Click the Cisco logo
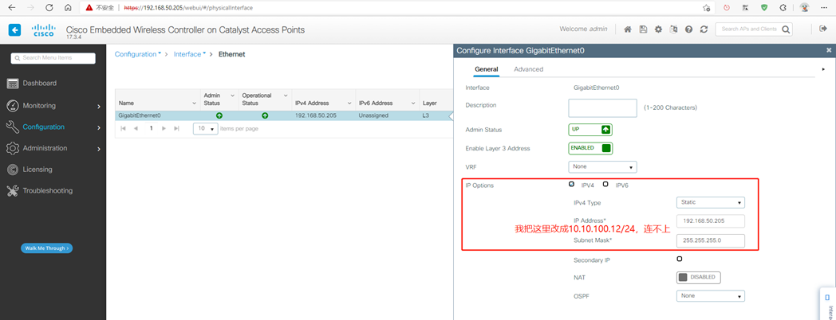Screen dimensions: 836x320 [x=43, y=30]
